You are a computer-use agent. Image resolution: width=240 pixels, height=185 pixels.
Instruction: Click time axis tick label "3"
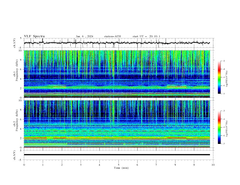[81, 165]
